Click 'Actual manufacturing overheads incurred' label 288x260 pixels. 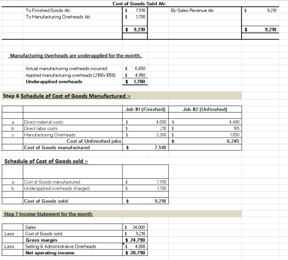(x=66, y=69)
